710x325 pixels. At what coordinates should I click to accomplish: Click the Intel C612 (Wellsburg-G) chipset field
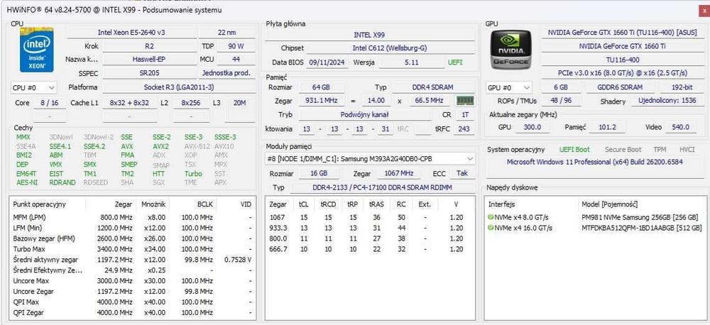click(389, 48)
